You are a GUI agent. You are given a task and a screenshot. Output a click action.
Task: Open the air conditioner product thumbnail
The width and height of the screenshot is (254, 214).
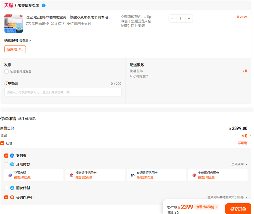[x=14, y=23]
